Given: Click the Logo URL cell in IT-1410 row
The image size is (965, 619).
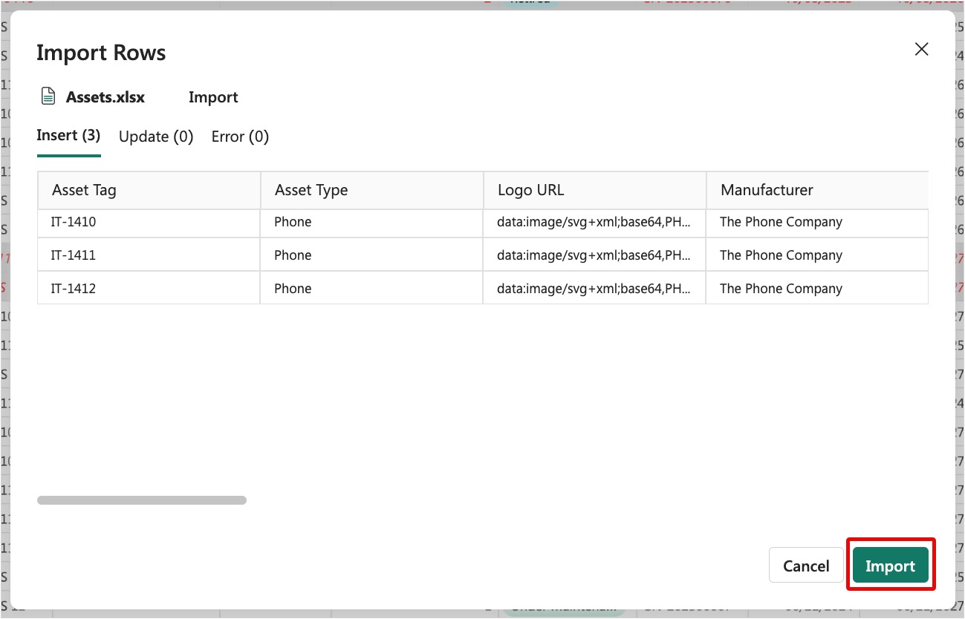Looking at the screenshot, I should pos(594,222).
